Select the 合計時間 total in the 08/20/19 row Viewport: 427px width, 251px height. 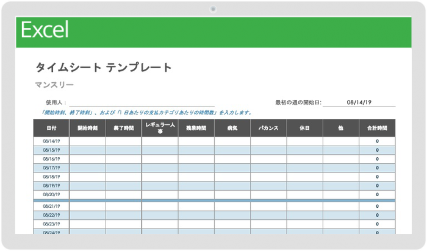coord(377,194)
